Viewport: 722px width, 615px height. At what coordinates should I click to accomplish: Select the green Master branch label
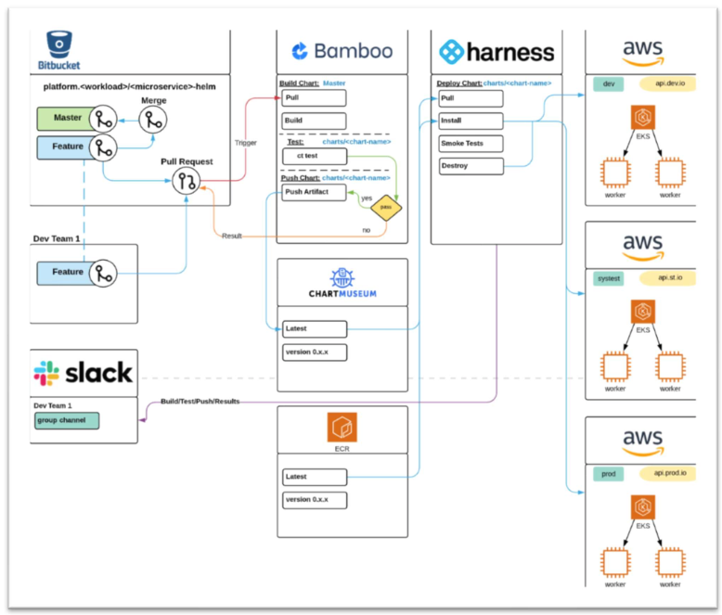coord(64,119)
